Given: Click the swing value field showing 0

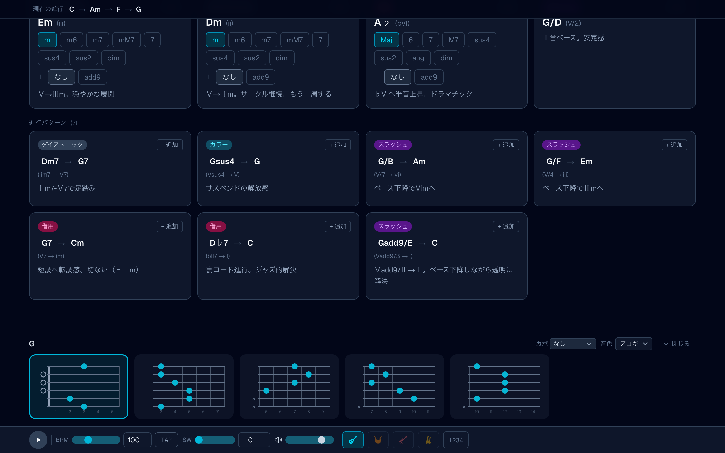Looking at the screenshot, I should [254, 439].
